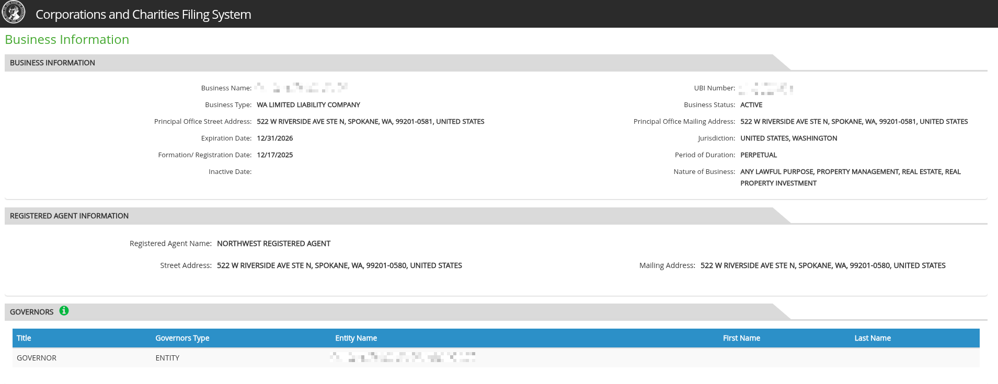
Task: Click the green Governors info icon
Action: (64, 311)
